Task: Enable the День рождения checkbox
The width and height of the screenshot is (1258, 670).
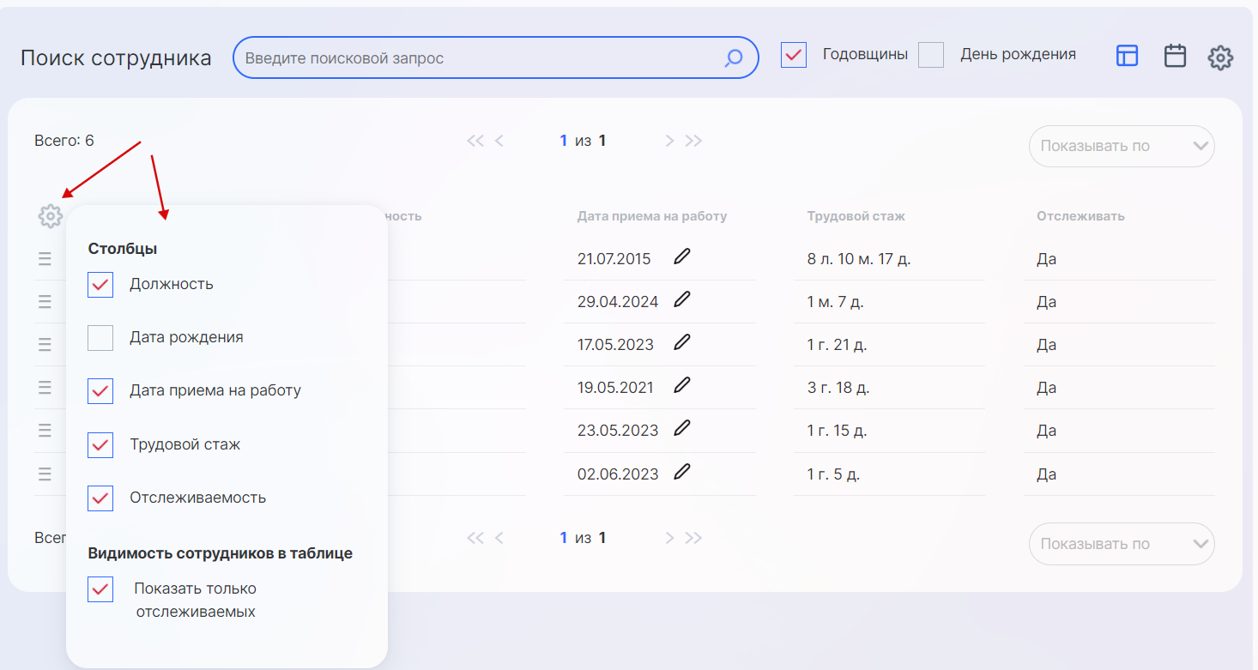Action: pyautogui.click(x=931, y=55)
